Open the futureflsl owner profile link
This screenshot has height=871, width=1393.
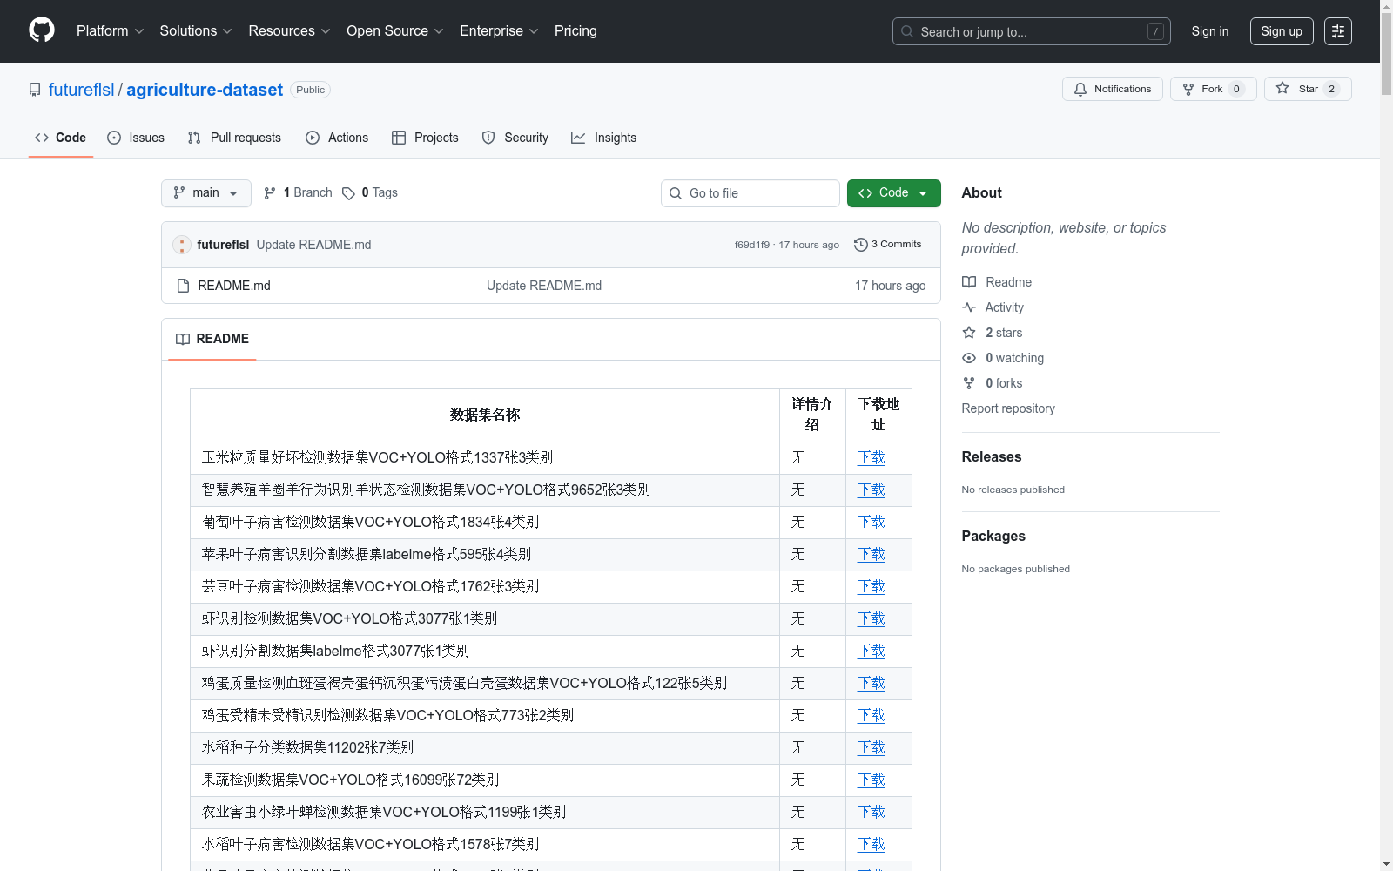click(x=82, y=90)
